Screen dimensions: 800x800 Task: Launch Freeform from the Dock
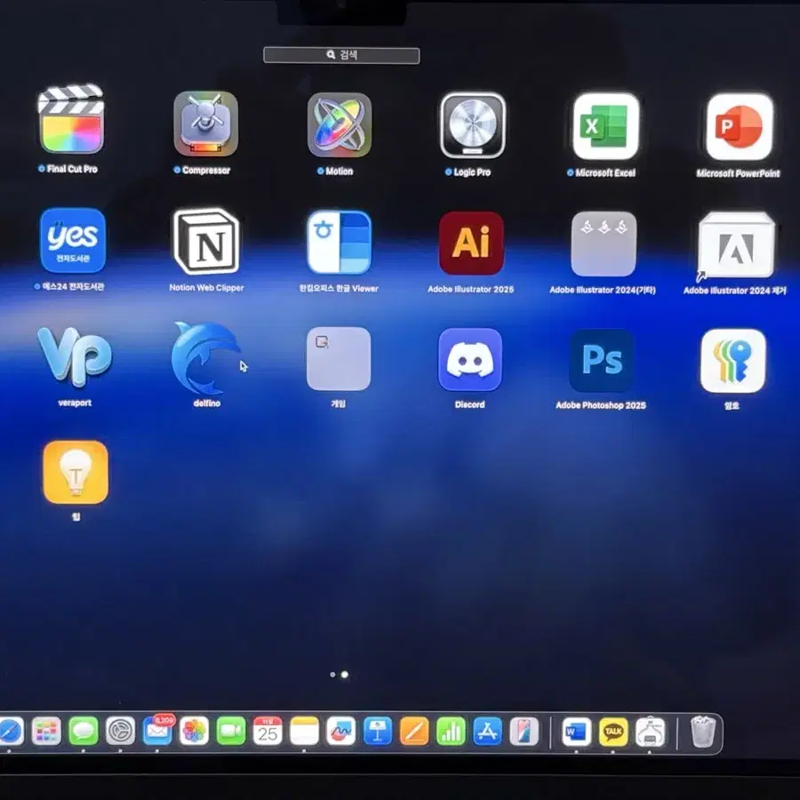point(340,732)
